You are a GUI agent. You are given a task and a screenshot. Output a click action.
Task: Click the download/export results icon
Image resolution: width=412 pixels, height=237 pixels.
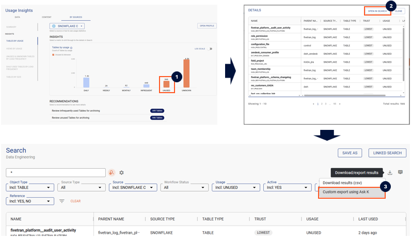[390, 172]
